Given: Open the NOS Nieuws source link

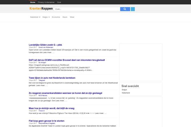Looking at the screenshot, I should pos(43,96).
